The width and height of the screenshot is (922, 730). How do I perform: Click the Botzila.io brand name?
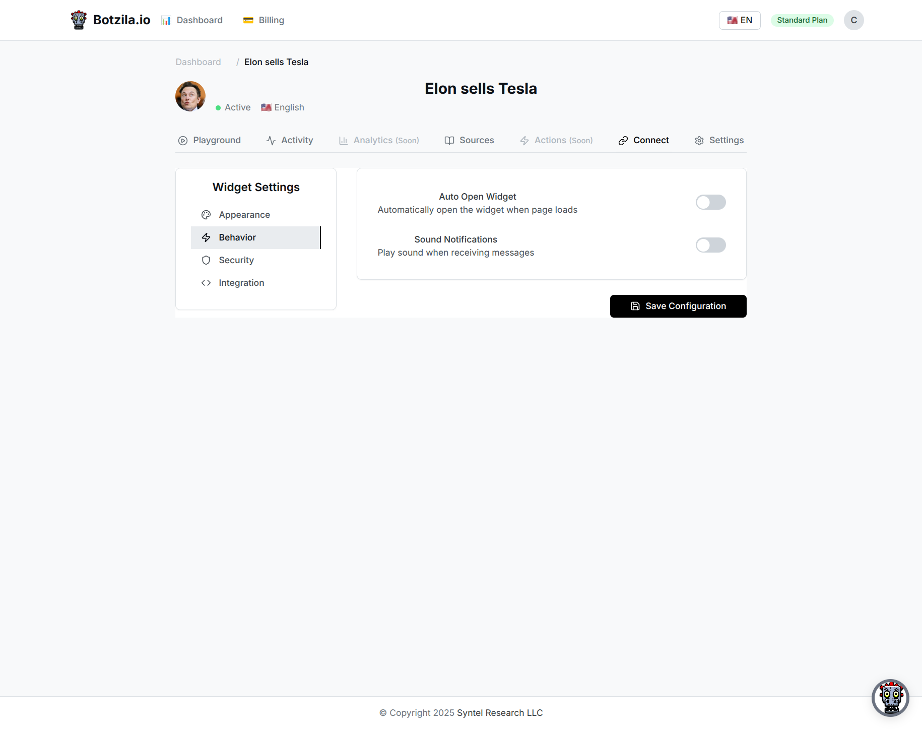[x=122, y=20]
